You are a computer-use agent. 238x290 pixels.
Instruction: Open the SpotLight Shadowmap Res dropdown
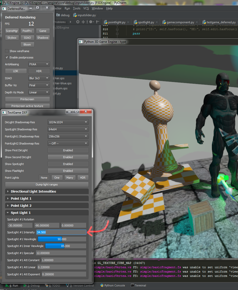coord(68,129)
